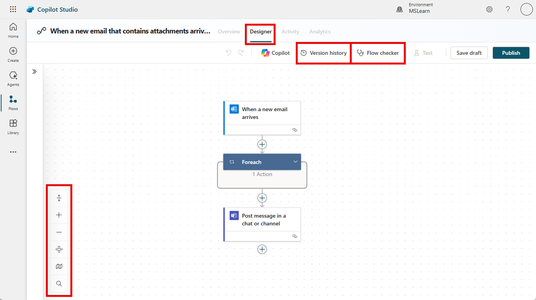Click the collapse/expand all canvas control

tap(59, 198)
